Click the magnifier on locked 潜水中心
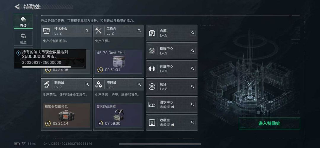The height and width of the screenshot is (148, 320). click(193, 104)
